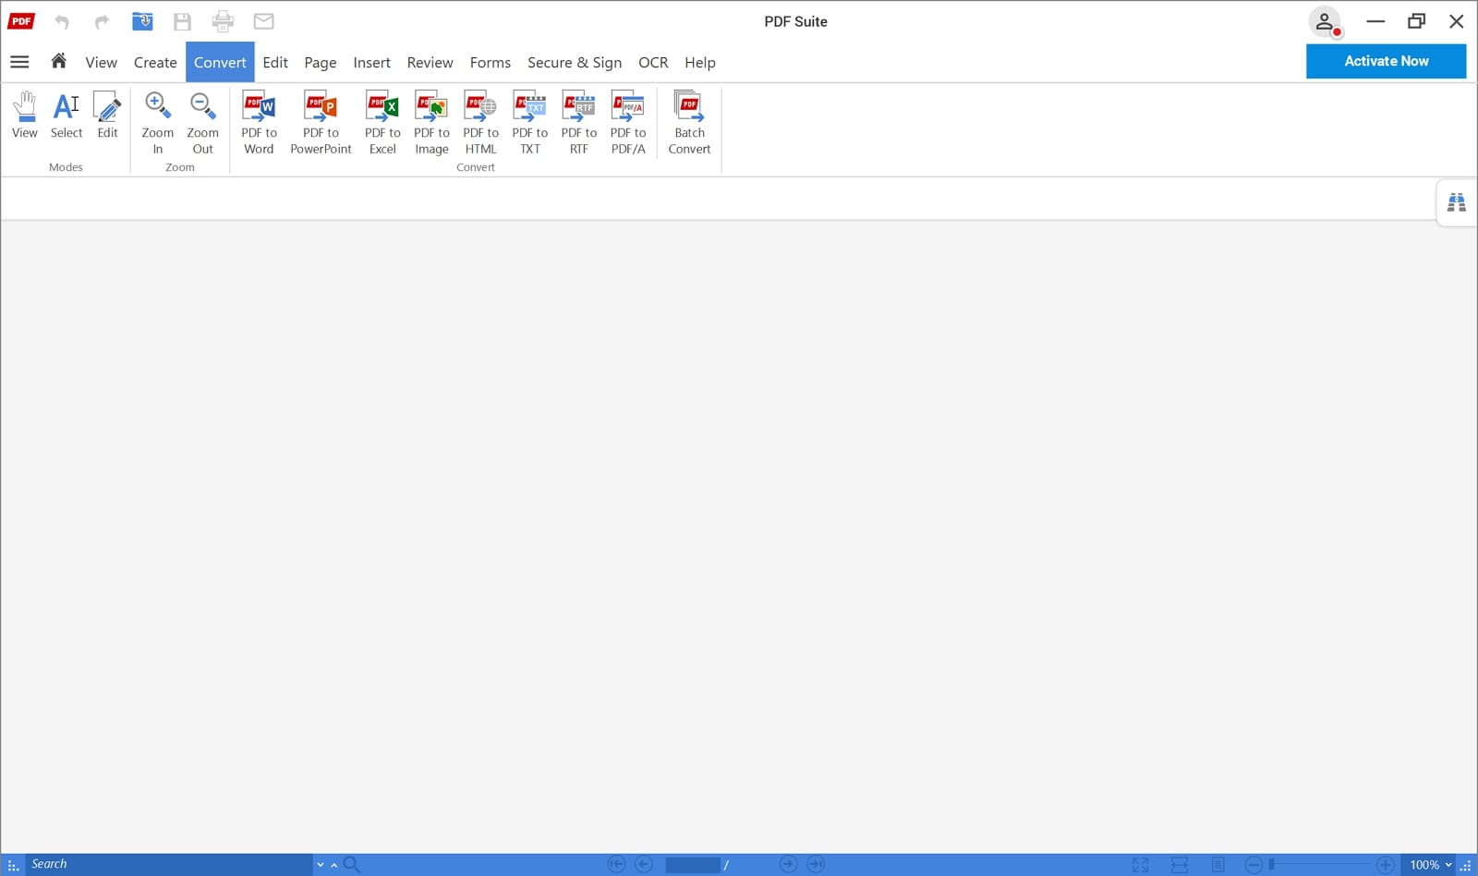Click the red PDF app logo
This screenshot has height=876, width=1478.
coord(21,20)
